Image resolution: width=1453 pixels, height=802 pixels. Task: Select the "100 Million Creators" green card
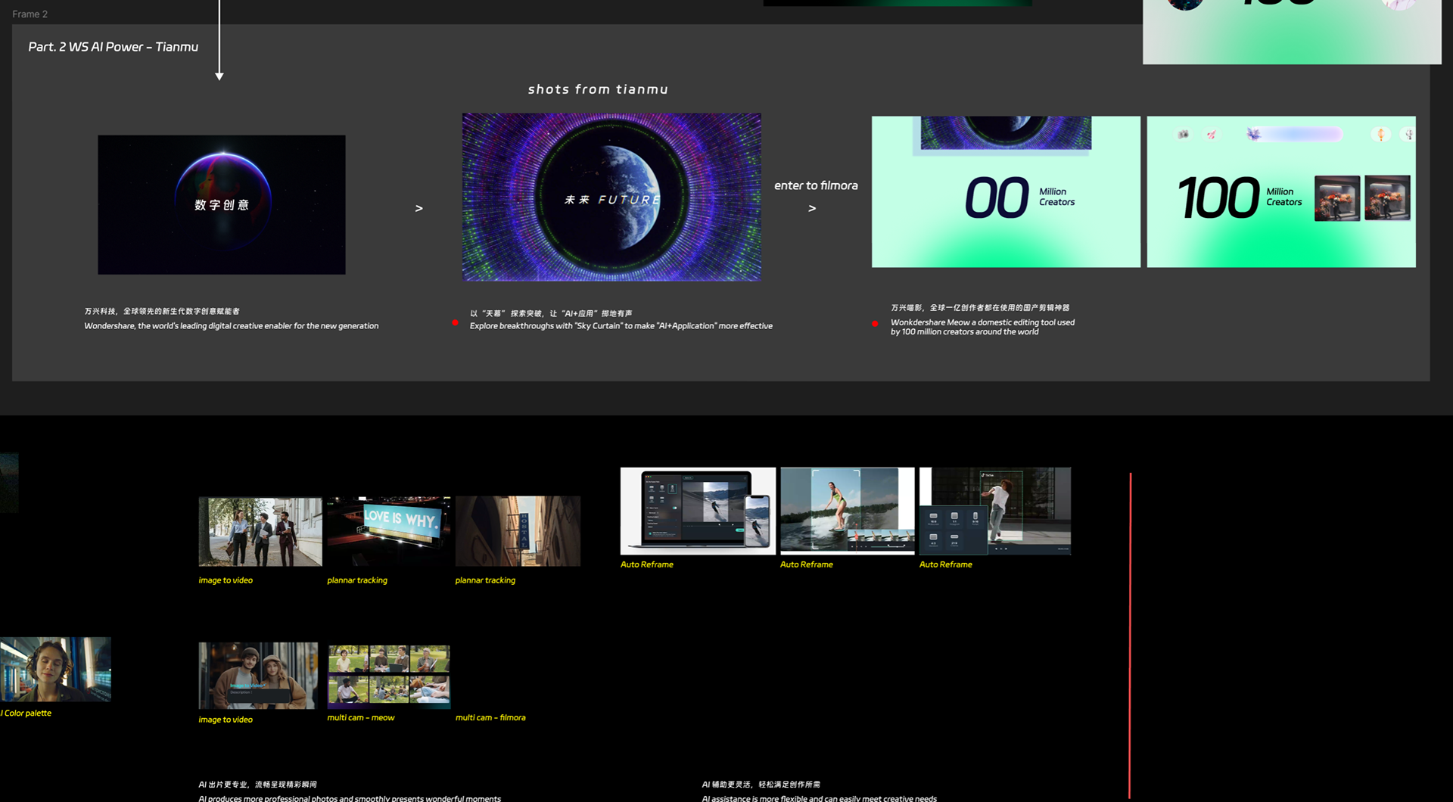[x=1281, y=191]
